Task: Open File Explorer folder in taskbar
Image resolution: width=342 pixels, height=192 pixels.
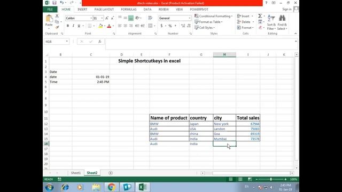Action: coord(96,187)
